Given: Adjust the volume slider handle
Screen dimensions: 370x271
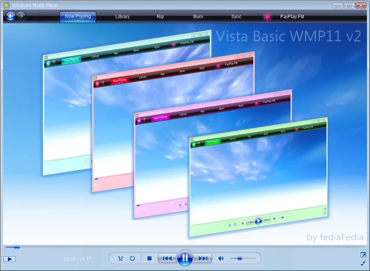Looking at the screenshot, I should coord(239,258).
